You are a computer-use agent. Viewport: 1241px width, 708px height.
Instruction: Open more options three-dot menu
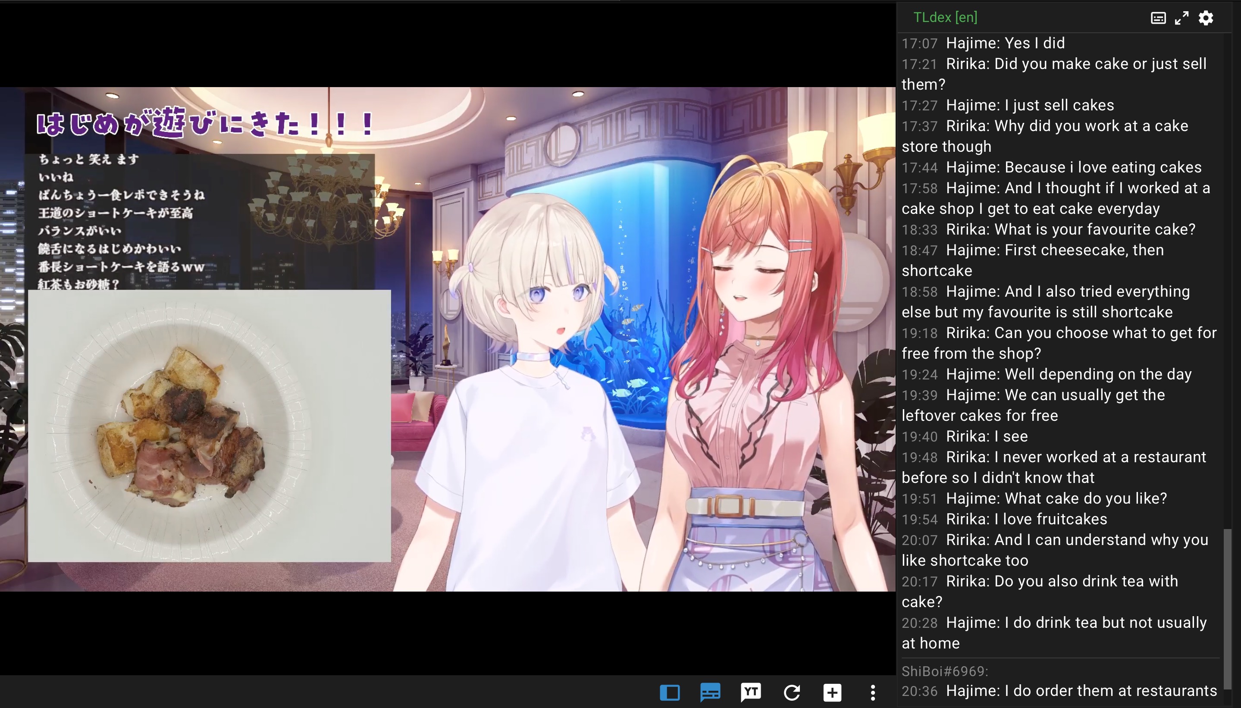click(873, 692)
